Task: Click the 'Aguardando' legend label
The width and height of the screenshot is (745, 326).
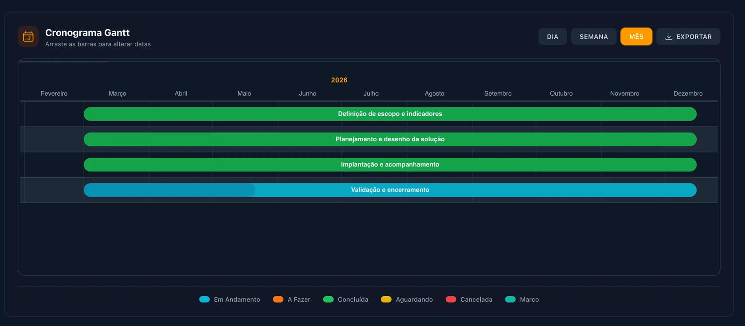Action: 414,299
